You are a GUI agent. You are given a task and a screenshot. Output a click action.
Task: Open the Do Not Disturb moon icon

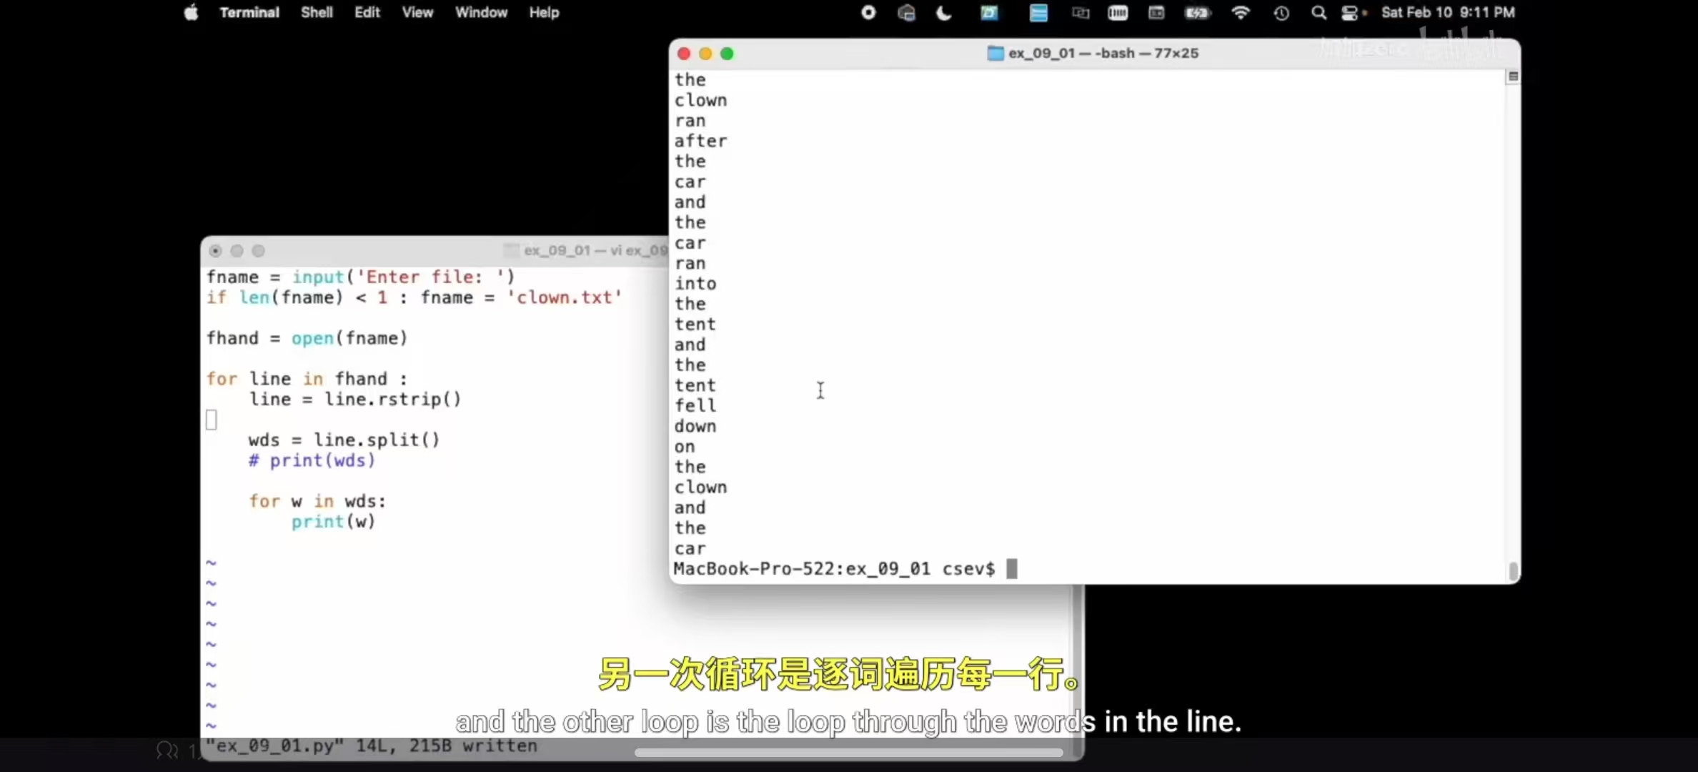[944, 13]
